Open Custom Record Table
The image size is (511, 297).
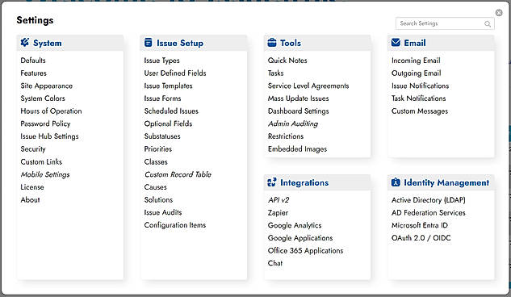click(x=178, y=174)
